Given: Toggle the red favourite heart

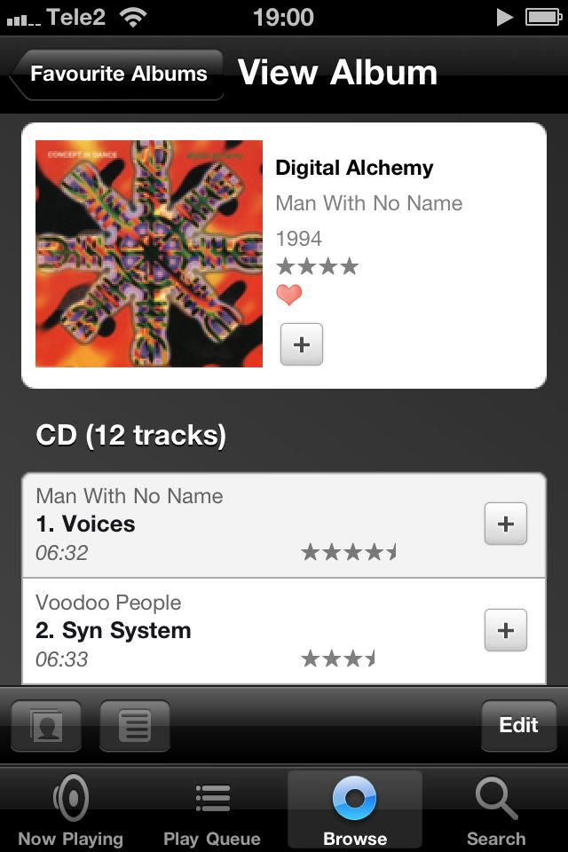Looking at the screenshot, I should 288,295.
